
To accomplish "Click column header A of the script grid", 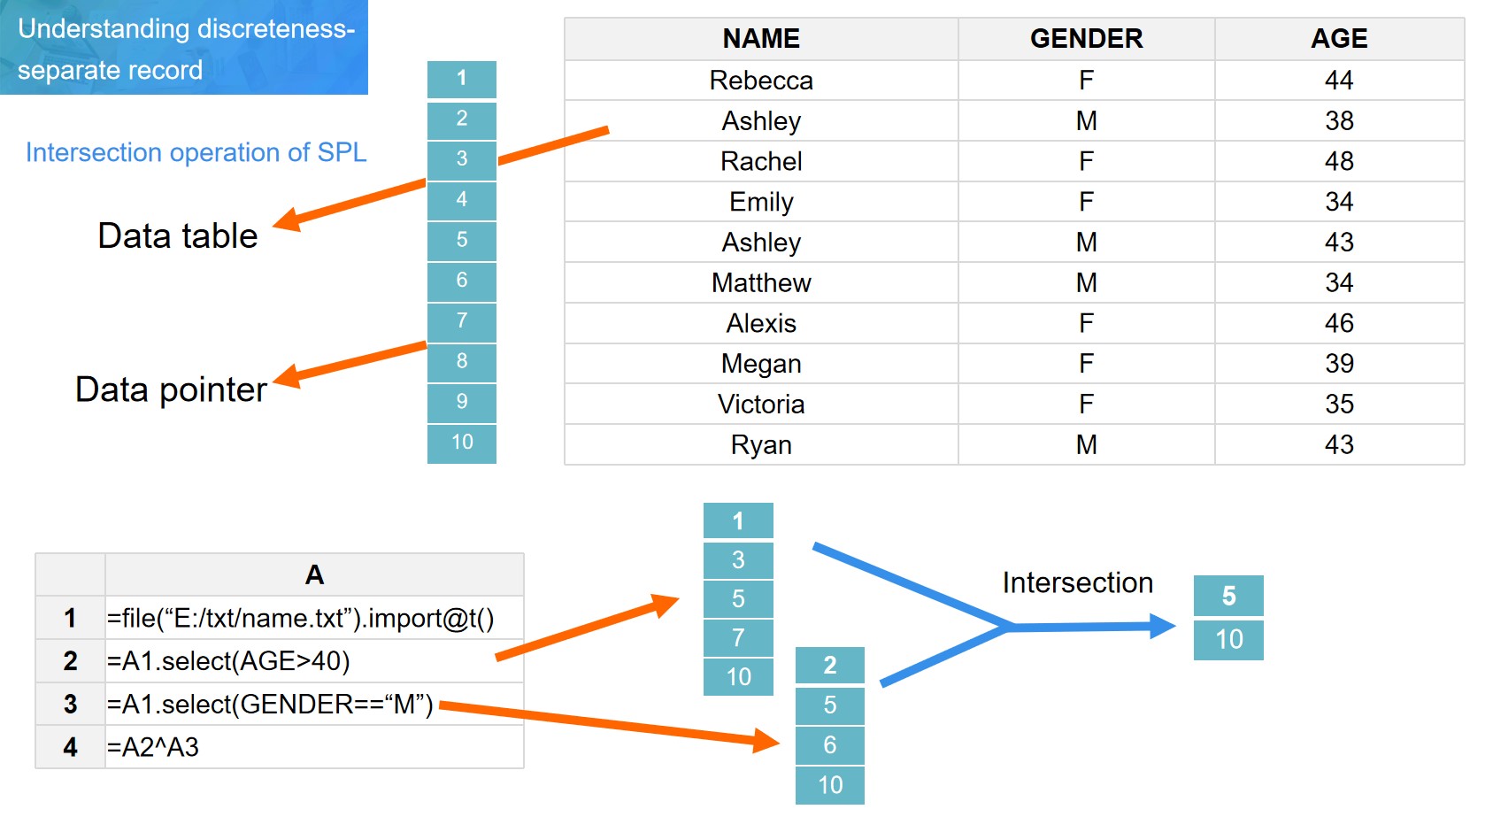I will pos(314,575).
